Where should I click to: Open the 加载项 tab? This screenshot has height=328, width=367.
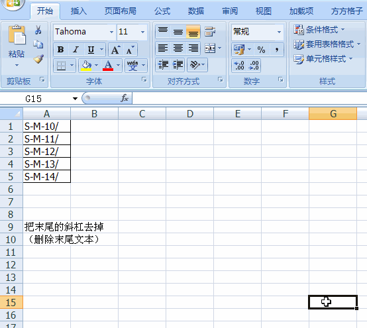click(x=301, y=11)
